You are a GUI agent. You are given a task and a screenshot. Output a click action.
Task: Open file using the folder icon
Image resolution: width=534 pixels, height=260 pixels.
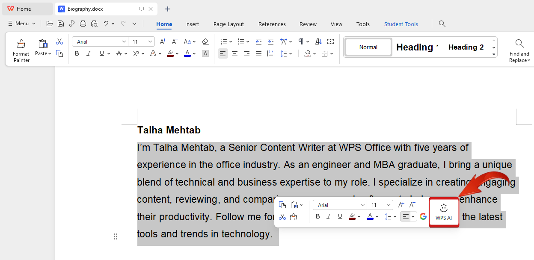coord(50,24)
